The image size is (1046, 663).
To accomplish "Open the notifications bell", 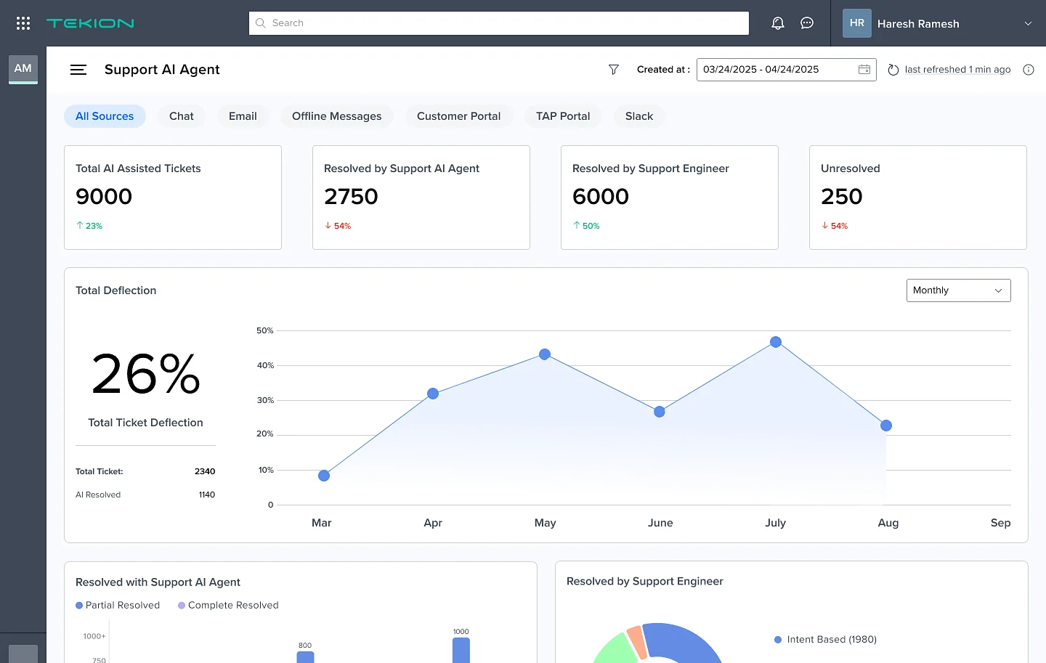I will tap(778, 23).
